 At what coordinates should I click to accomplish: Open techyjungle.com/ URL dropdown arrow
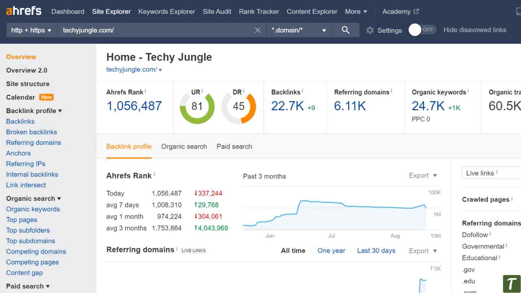[x=160, y=70]
